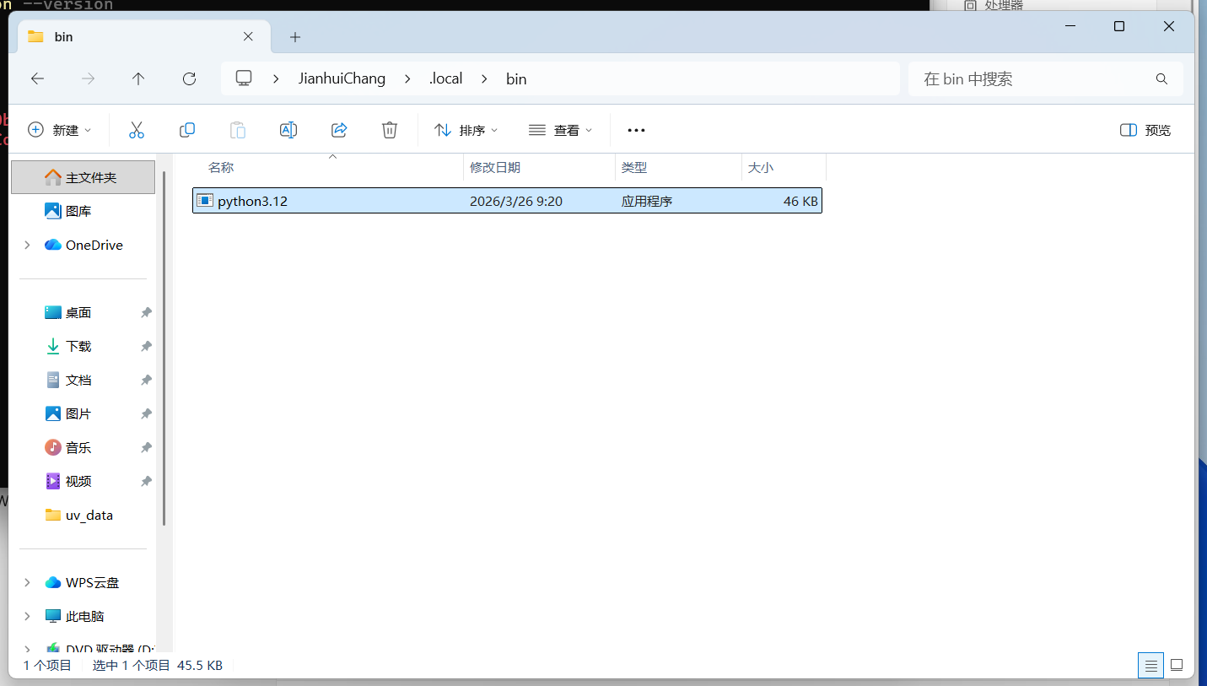Switch to large icons view layout
The image size is (1207, 686).
pos(1177,665)
